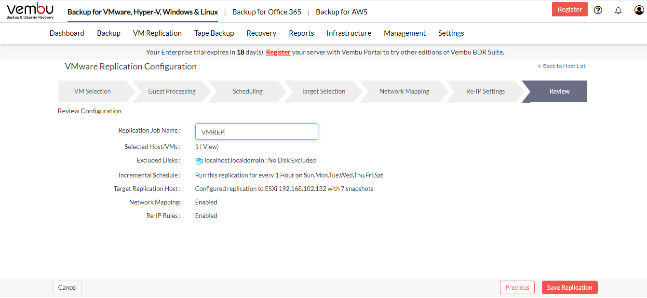Click the 'Review Configuration' heading
Screen dimensions: 647x298
[90, 111]
